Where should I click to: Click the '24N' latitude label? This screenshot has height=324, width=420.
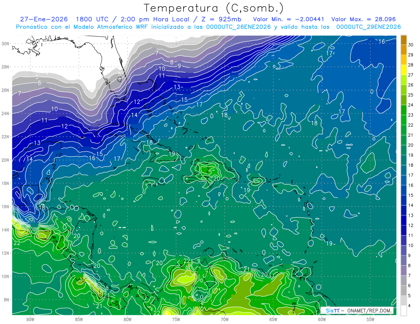(5, 113)
